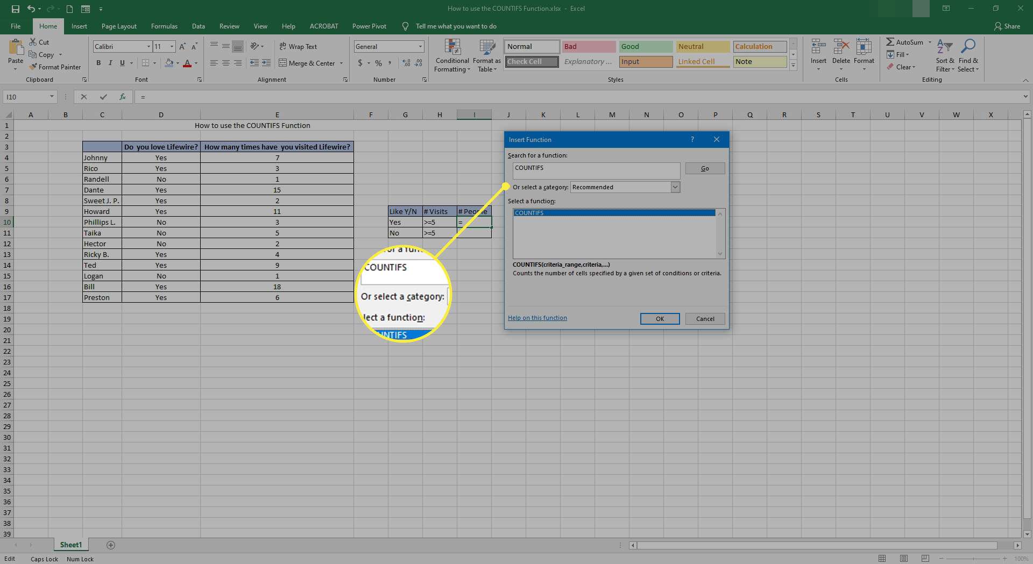
Task: Toggle align text right
Action: coord(238,63)
